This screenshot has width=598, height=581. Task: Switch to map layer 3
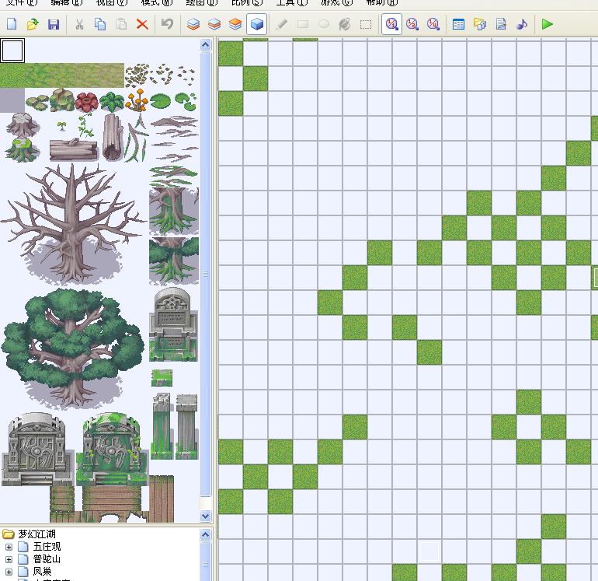coord(235,24)
